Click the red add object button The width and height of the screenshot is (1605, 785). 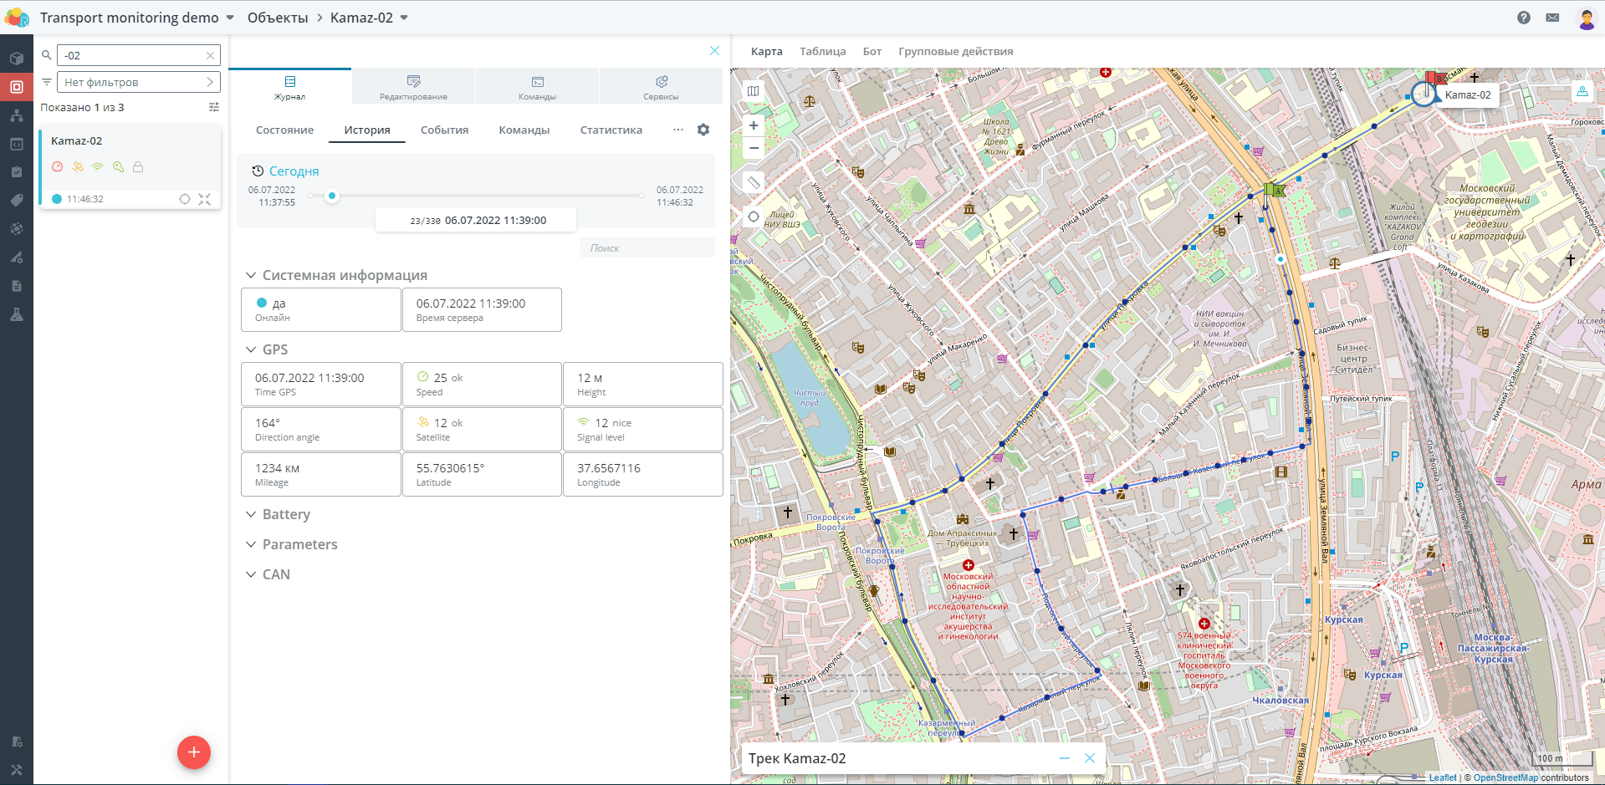pyautogui.click(x=193, y=752)
